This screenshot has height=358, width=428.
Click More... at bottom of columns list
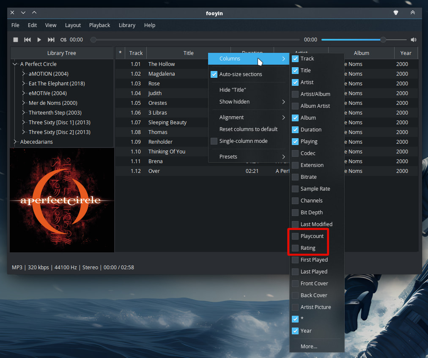point(309,347)
